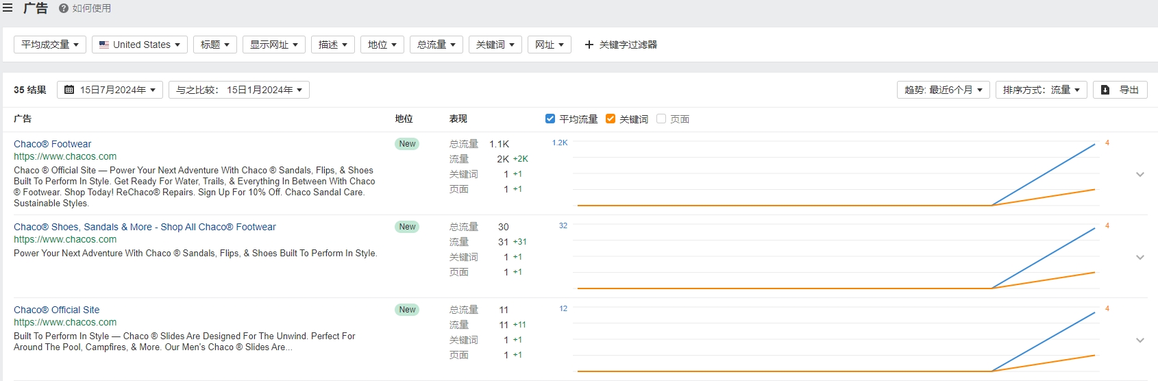Open the 15日7月2024年 date dropdown
This screenshot has width=1158, height=381.
tap(110, 90)
